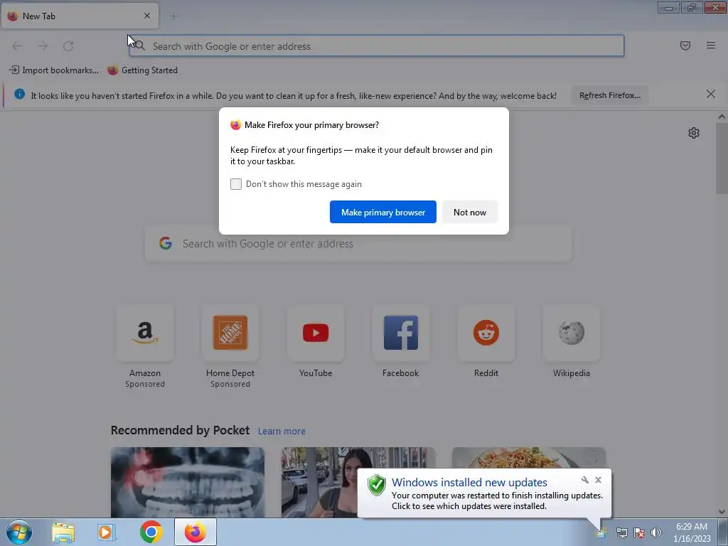Click the volume speaker tray icon
The image size is (728, 546).
tap(656, 532)
